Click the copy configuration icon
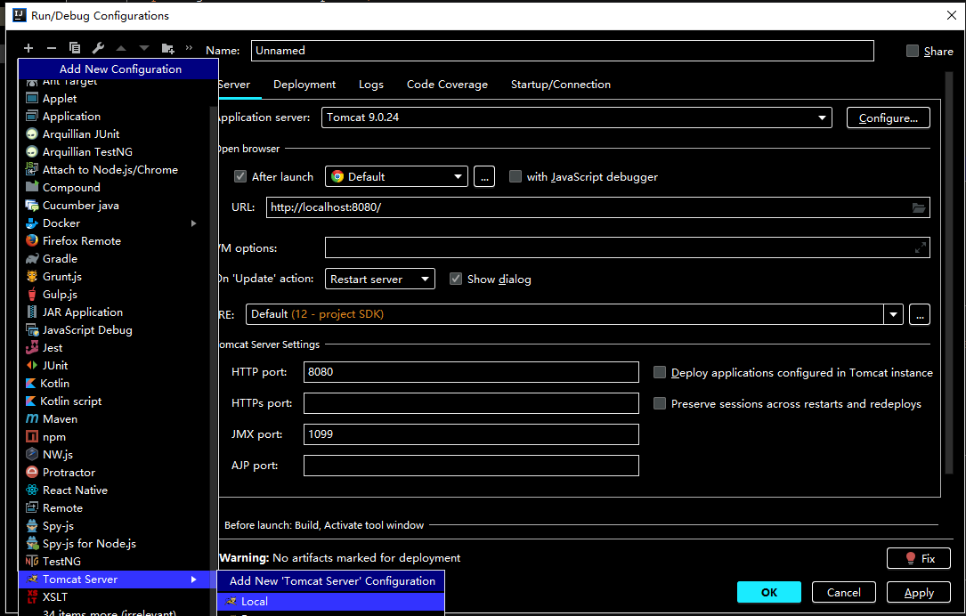This screenshot has height=616, width=966. click(x=75, y=48)
